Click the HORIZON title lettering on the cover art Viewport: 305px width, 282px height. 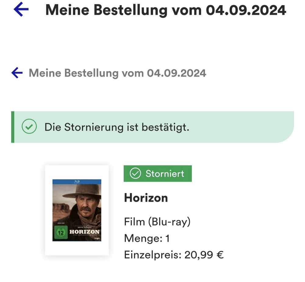[84, 232]
